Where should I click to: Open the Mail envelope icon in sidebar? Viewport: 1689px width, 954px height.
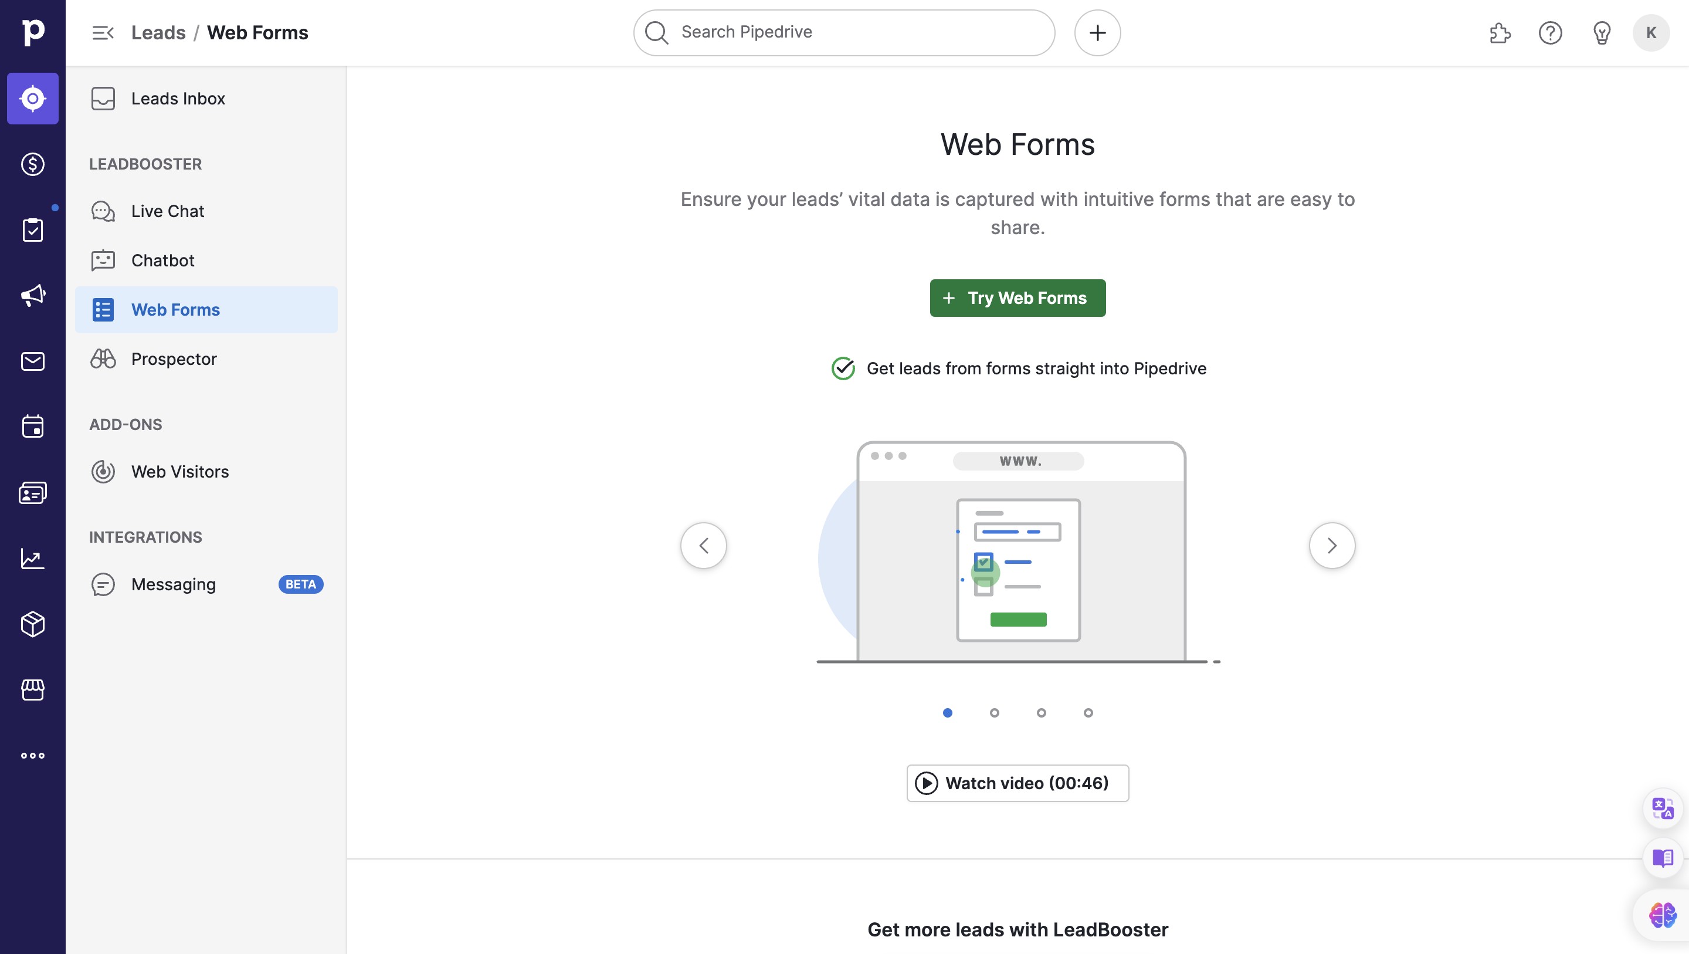point(33,361)
